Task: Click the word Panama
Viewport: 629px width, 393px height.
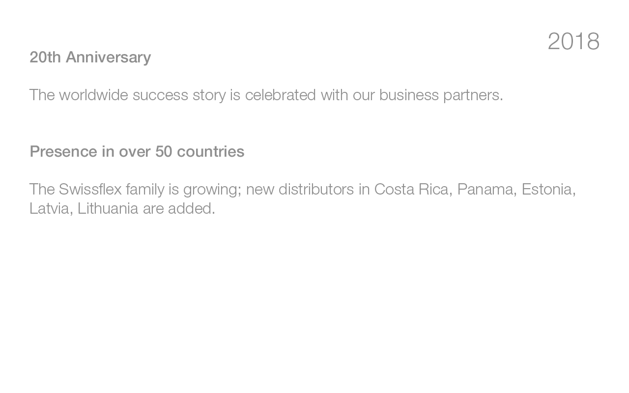Action: (x=485, y=189)
